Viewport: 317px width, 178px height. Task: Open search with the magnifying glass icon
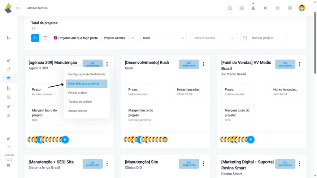[x=230, y=8]
